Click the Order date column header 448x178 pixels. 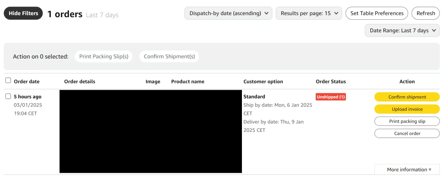(x=27, y=82)
